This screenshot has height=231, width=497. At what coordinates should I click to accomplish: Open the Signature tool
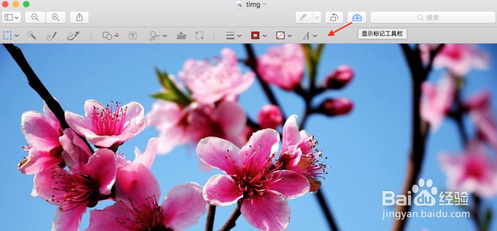click(155, 36)
